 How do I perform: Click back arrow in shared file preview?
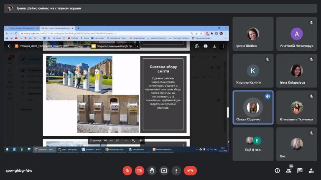(9, 46)
